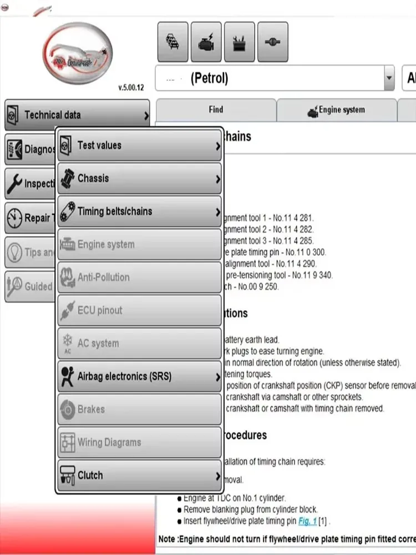
Task: Click the Airbag electronics person icon
Action: click(67, 376)
